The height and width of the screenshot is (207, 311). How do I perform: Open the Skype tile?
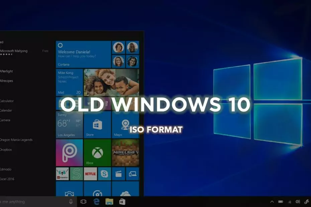point(105,174)
